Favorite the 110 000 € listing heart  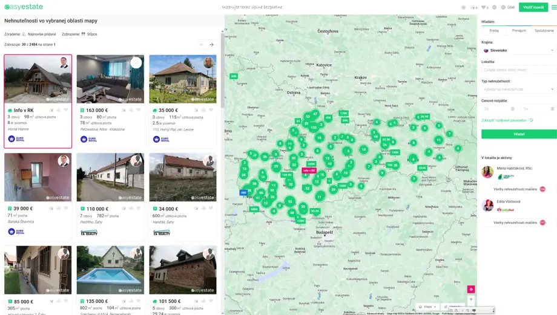(139, 209)
